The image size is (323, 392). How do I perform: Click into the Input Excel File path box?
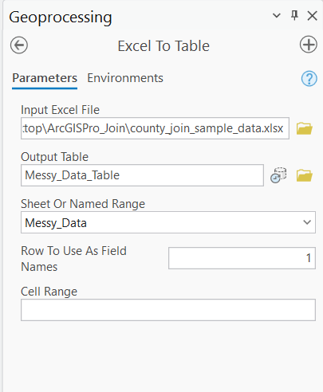[x=155, y=128]
